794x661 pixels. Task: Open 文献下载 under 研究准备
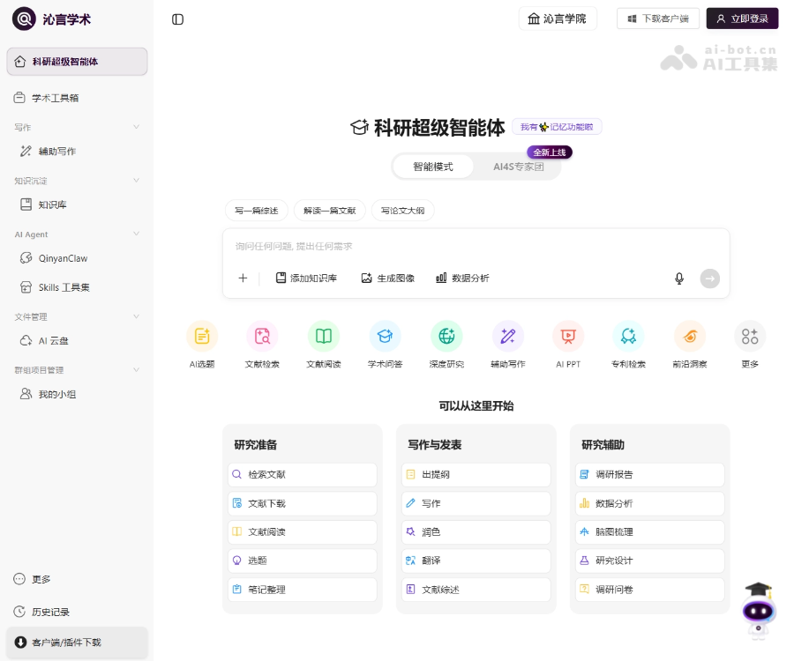(x=303, y=503)
